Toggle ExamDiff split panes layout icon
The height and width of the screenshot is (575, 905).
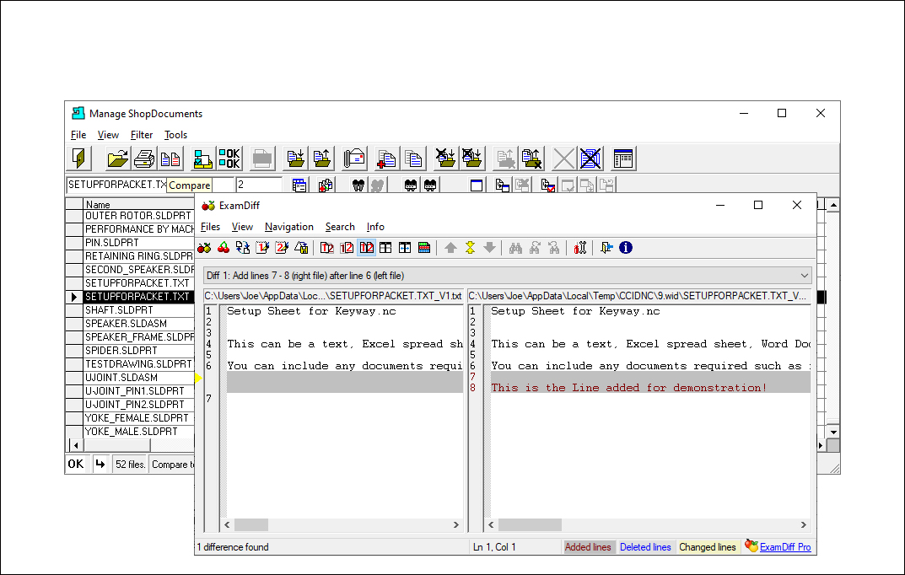pos(385,247)
